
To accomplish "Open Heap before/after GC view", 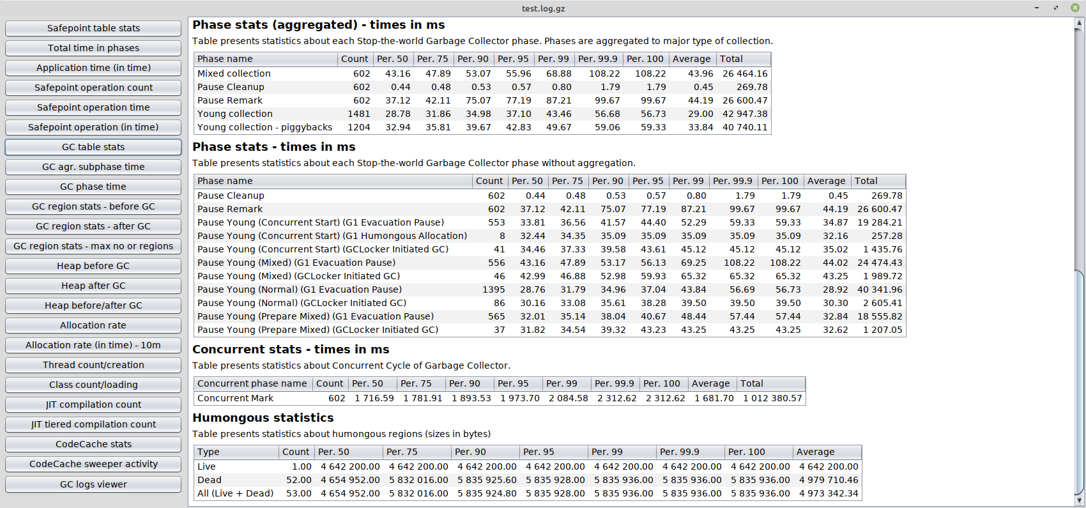I will click(93, 305).
